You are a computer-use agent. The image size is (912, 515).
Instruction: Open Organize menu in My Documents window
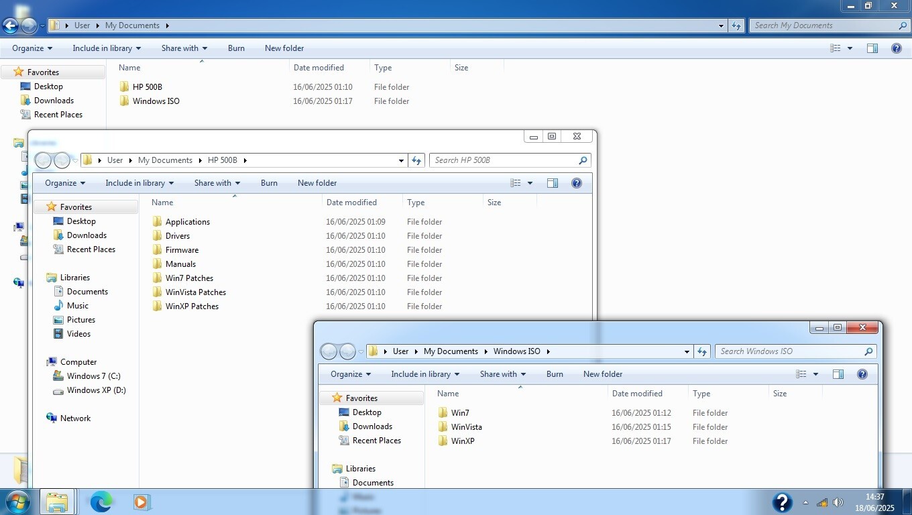coord(32,48)
